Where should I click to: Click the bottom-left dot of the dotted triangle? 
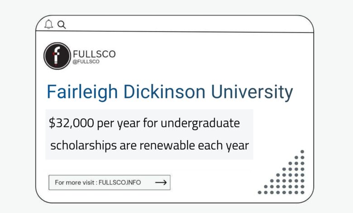coord(260,192)
